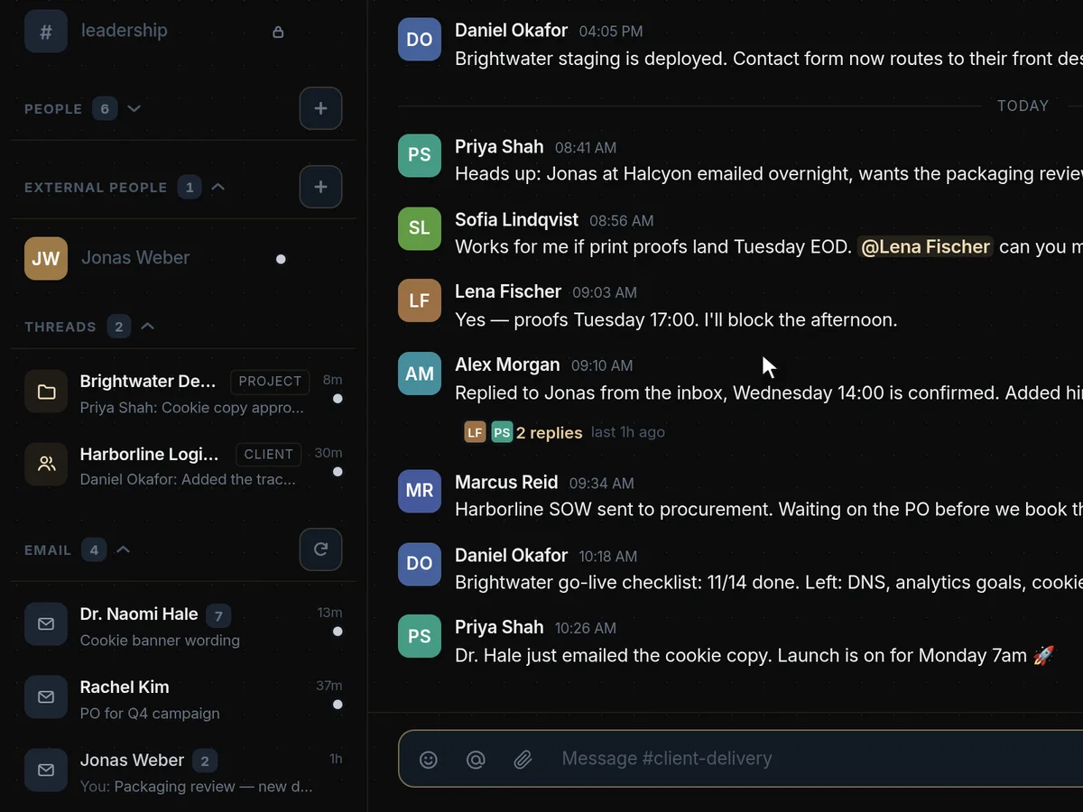Click the THREADS section header label
The height and width of the screenshot is (812, 1083).
pyautogui.click(x=60, y=327)
